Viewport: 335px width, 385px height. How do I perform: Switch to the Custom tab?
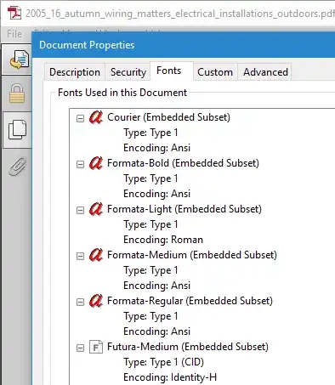pyautogui.click(x=215, y=72)
